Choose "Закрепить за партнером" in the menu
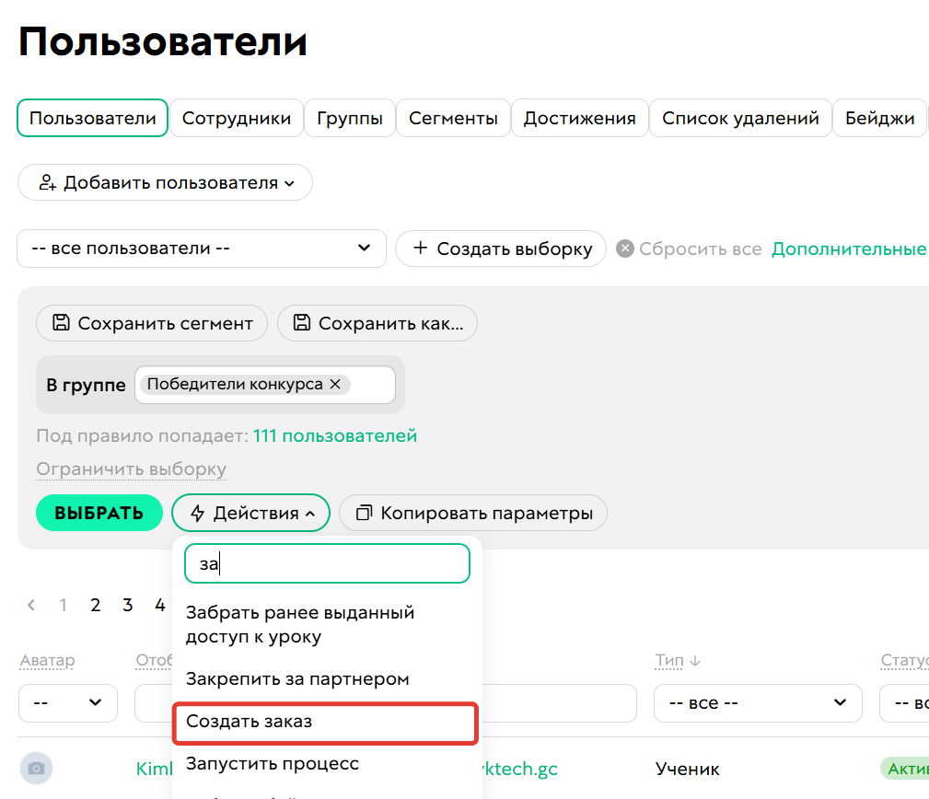 [285, 678]
